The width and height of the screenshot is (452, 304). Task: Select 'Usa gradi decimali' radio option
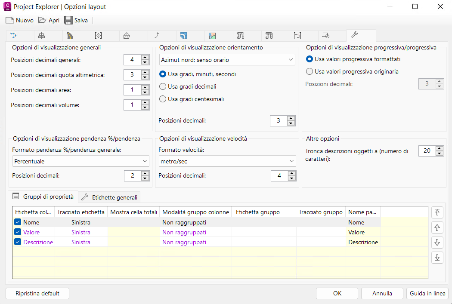[163, 86]
